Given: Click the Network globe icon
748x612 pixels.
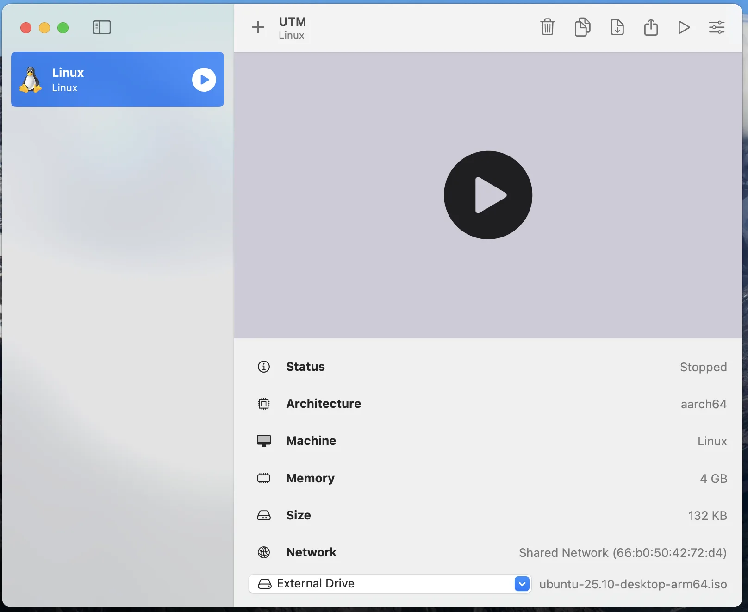Looking at the screenshot, I should (x=264, y=552).
